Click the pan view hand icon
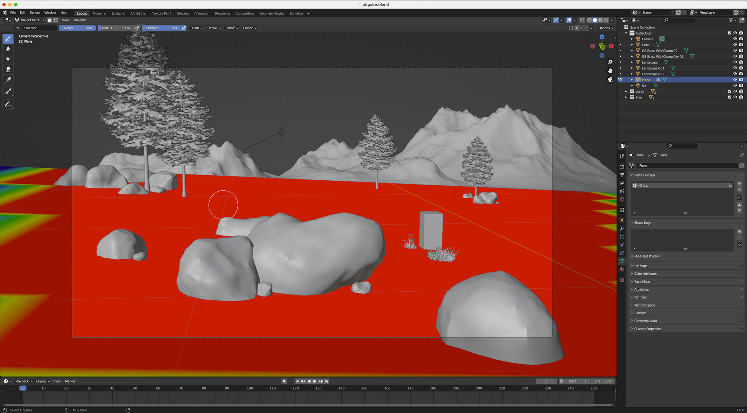Image resolution: width=747 pixels, height=413 pixels. (x=610, y=71)
